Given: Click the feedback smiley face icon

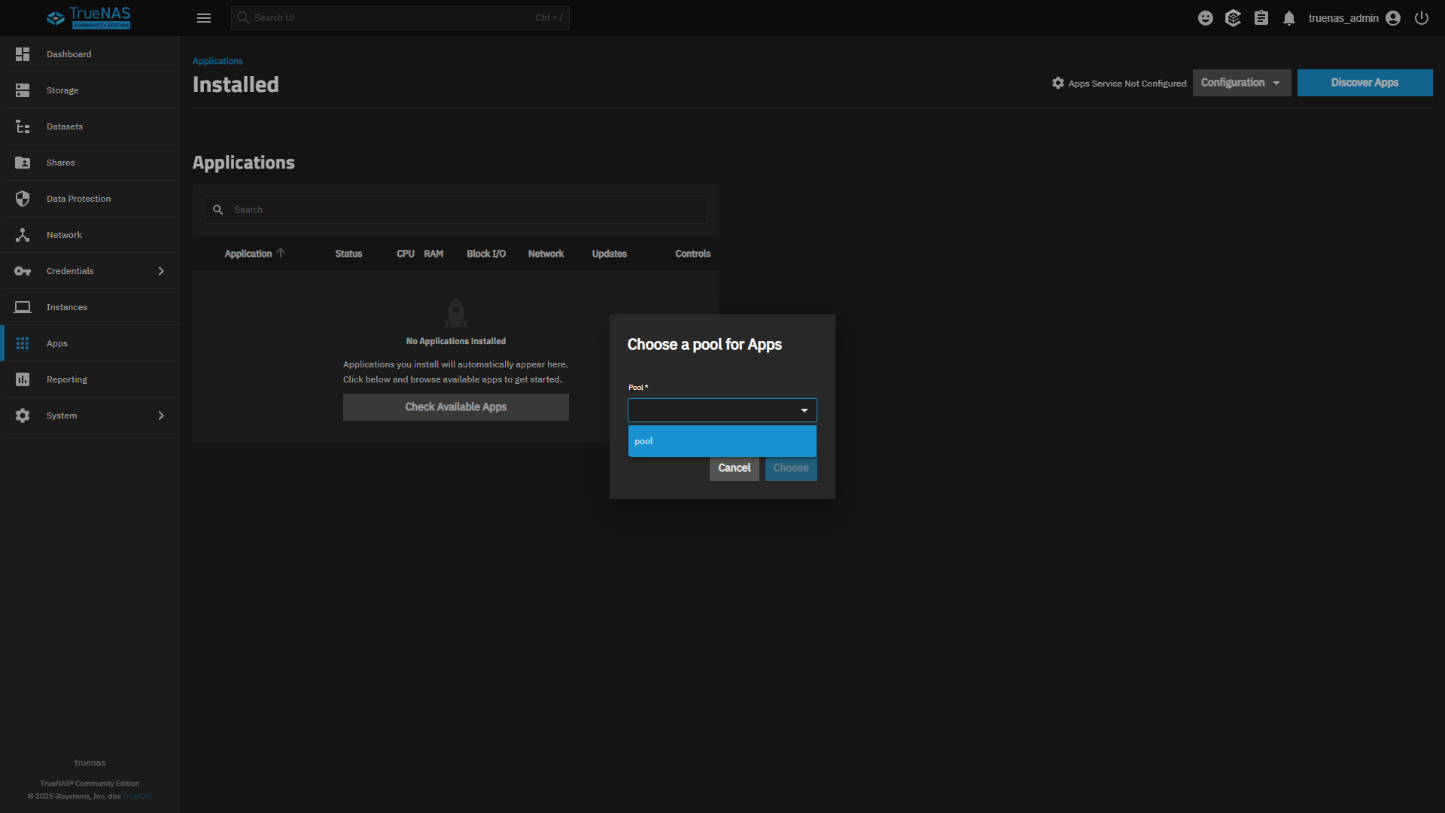Looking at the screenshot, I should (x=1206, y=18).
